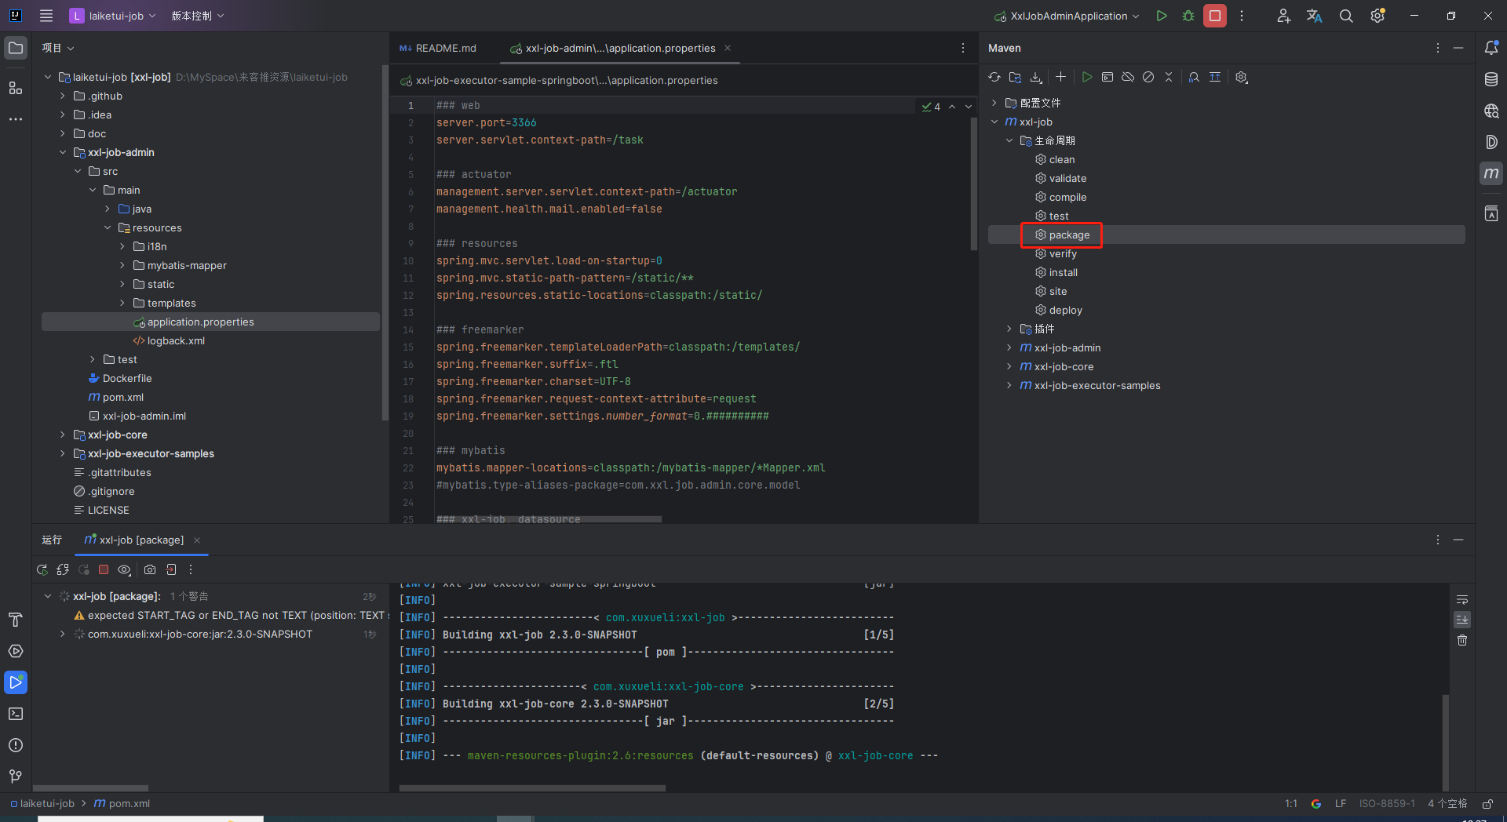Viewport: 1507px width, 822px height.
Task: Expand xxl-job-executor-samples in Maven panel
Action: [1009, 385]
